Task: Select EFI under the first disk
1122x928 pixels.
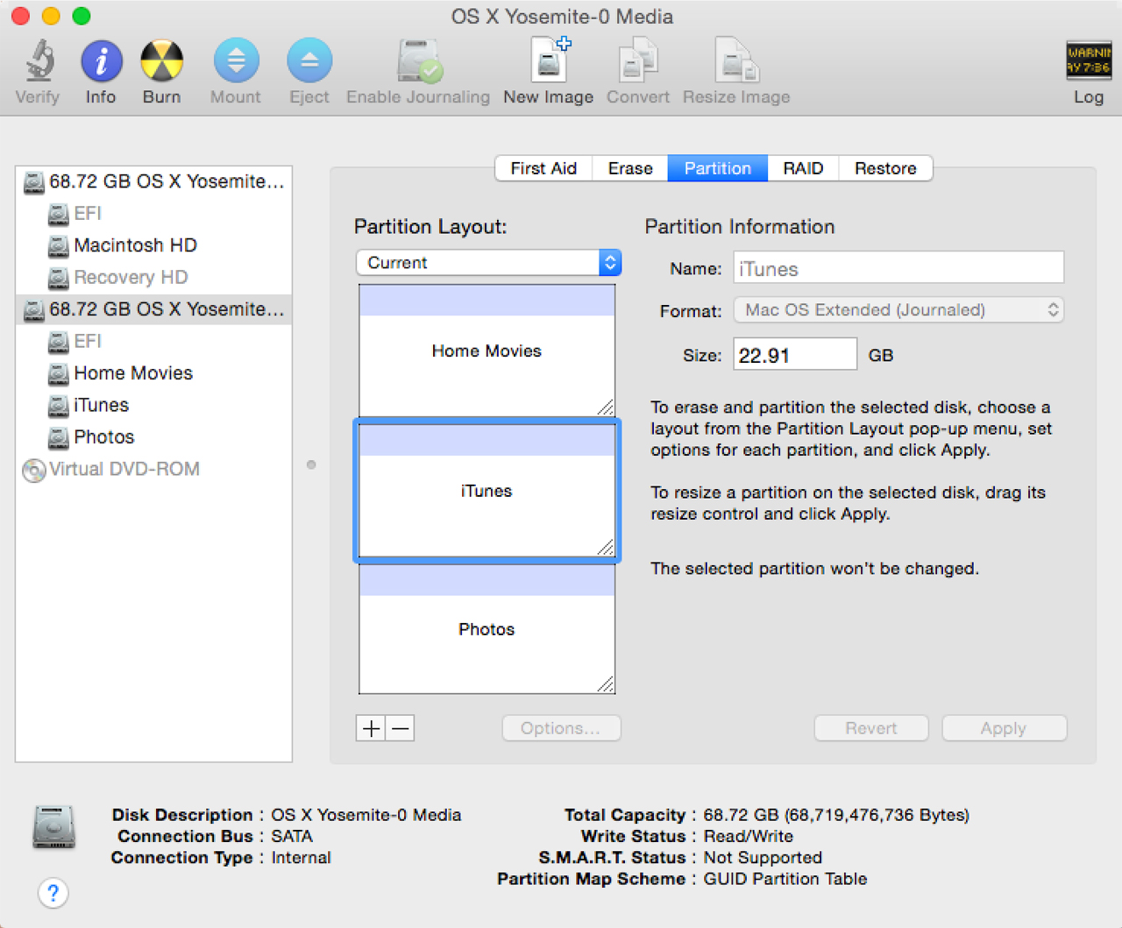Action: (x=154, y=214)
